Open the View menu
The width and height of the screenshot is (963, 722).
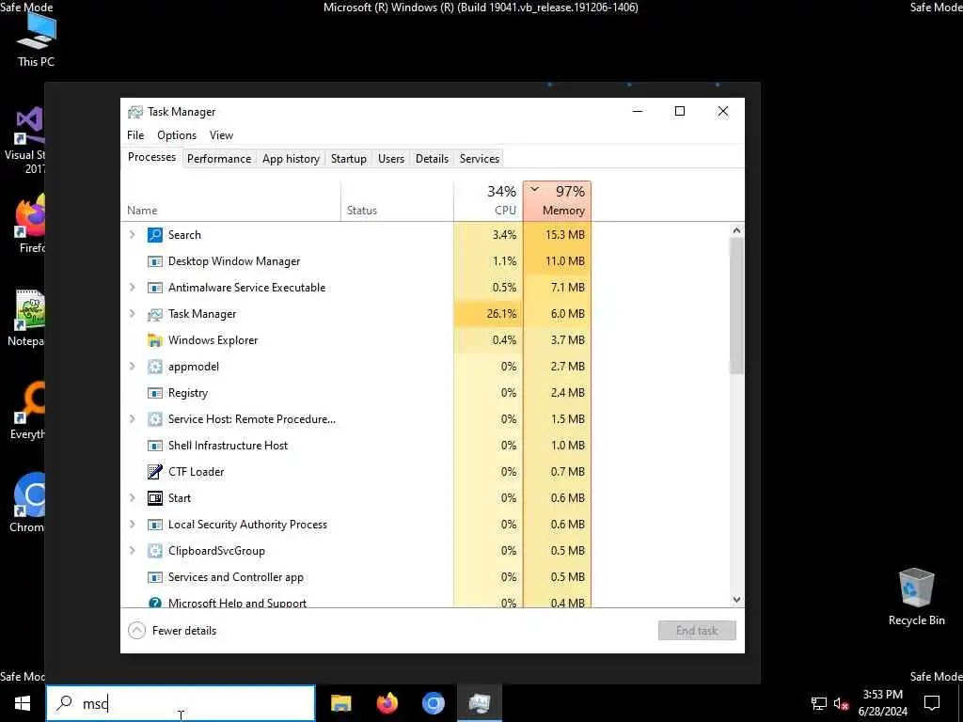coord(221,135)
